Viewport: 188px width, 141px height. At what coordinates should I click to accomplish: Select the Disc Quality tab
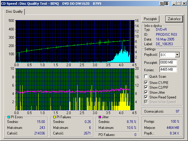(x=14, y=12)
